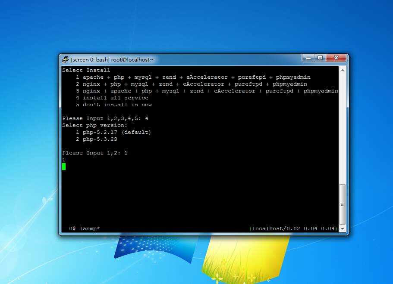Image resolution: width=393 pixels, height=284 pixels.
Task: Minimize the PuTTY terminal window
Action: coord(308,58)
